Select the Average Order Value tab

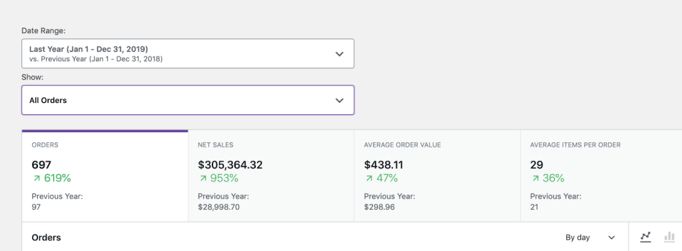(x=437, y=176)
